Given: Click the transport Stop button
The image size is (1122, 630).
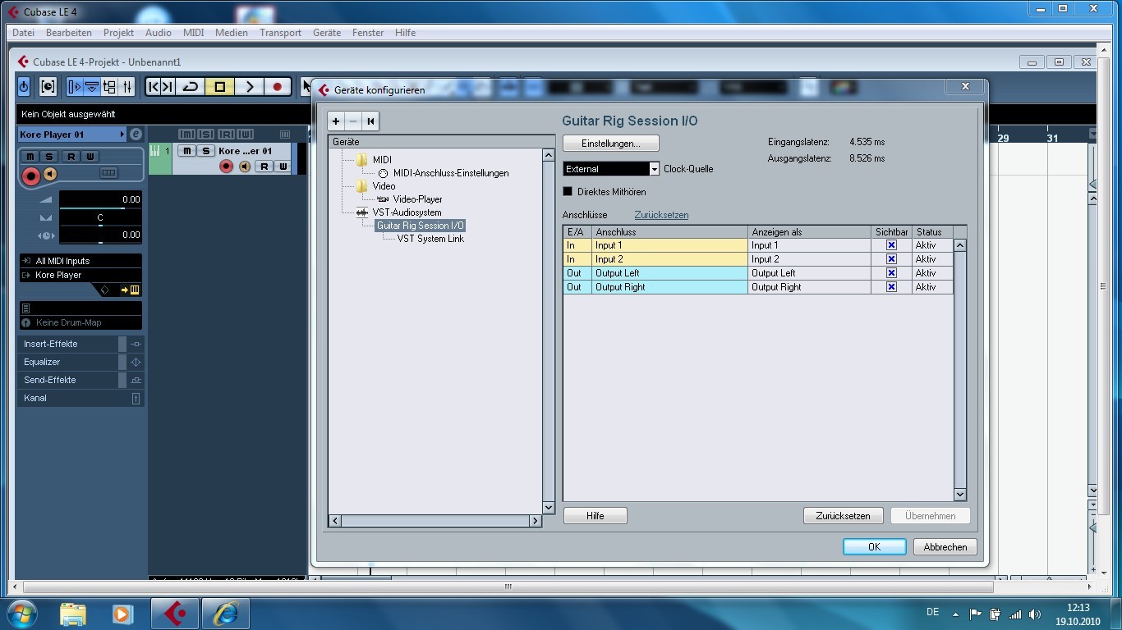Looking at the screenshot, I should pos(219,86).
